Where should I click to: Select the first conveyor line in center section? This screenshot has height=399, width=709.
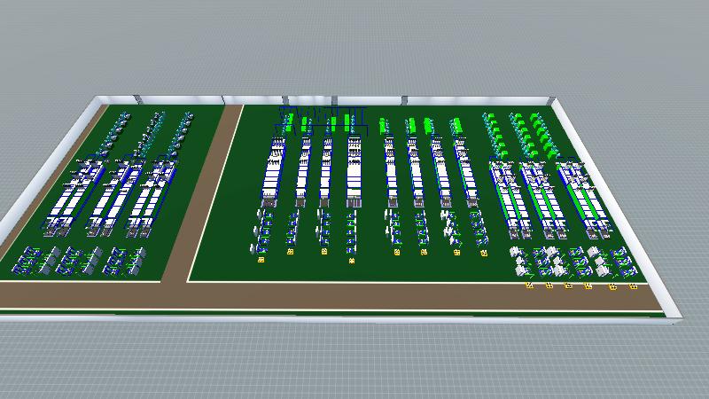point(274,173)
